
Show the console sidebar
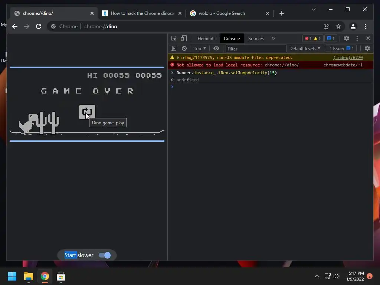click(x=174, y=49)
